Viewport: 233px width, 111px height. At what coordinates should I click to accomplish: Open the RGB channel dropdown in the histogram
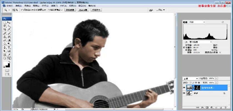click(197, 22)
